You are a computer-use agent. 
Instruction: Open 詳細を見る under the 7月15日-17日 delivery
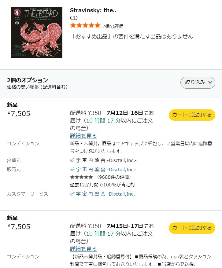(83, 249)
